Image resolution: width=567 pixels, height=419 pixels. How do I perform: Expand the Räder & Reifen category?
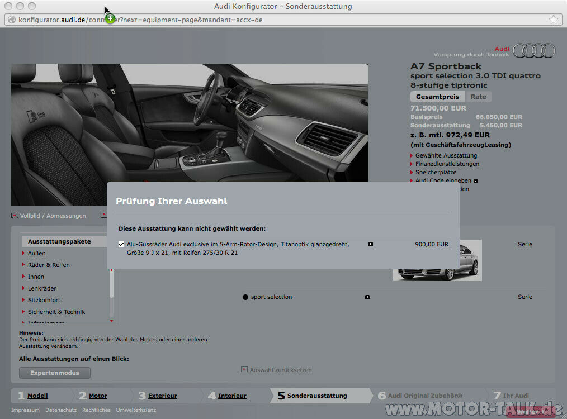(50, 264)
